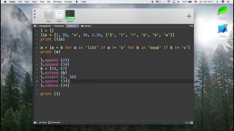The height and width of the screenshot is (131, 234).
Task: Click the cursor position 13:13 indicator
Action: tap(187, 123)
